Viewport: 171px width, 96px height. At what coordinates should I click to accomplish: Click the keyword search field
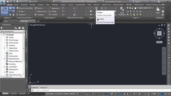[x=116, y=1]
